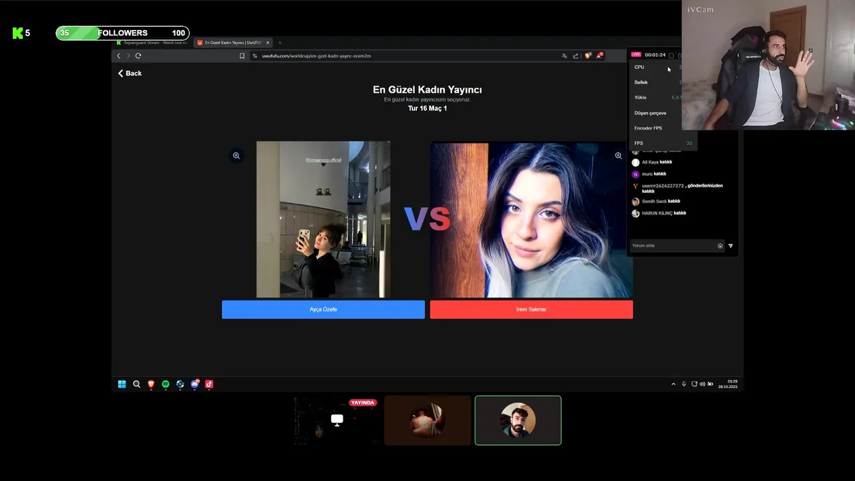Screen dimensions: 855x481
Task: Open the Brave browser taskbar icon
Action: (151, 384)
